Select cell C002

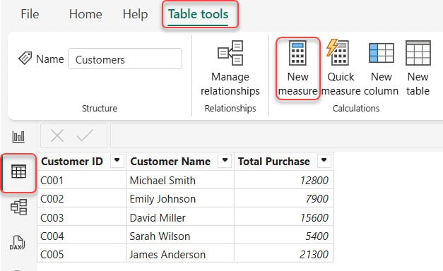click(82, 198)
